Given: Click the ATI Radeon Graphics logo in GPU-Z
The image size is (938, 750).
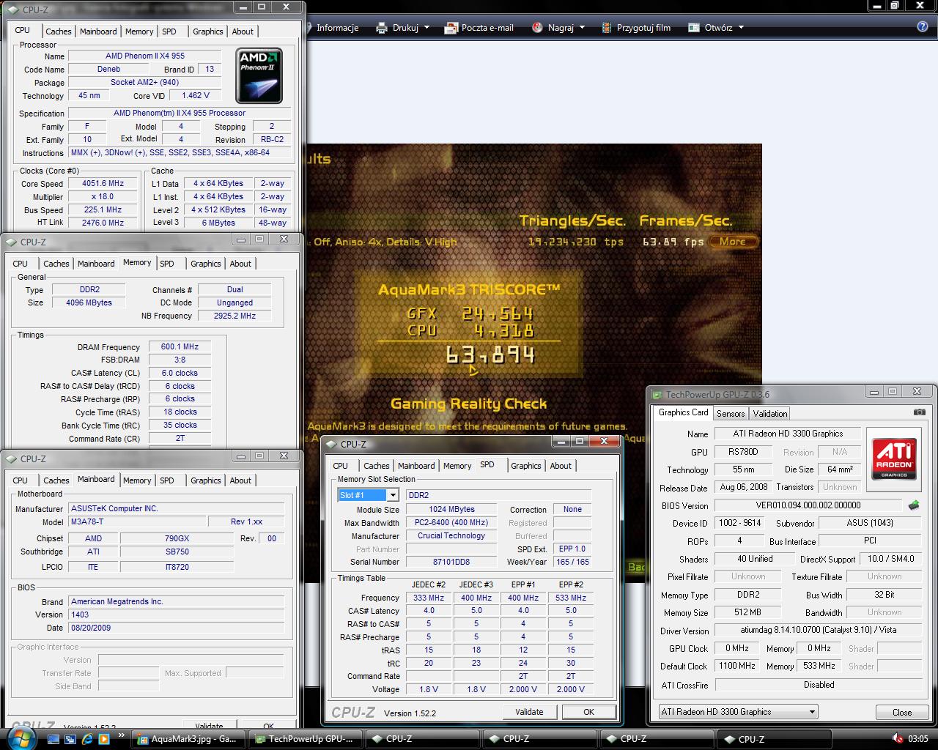Looking at the screenshot, I should pyautogui.click(x=894, y=458).
